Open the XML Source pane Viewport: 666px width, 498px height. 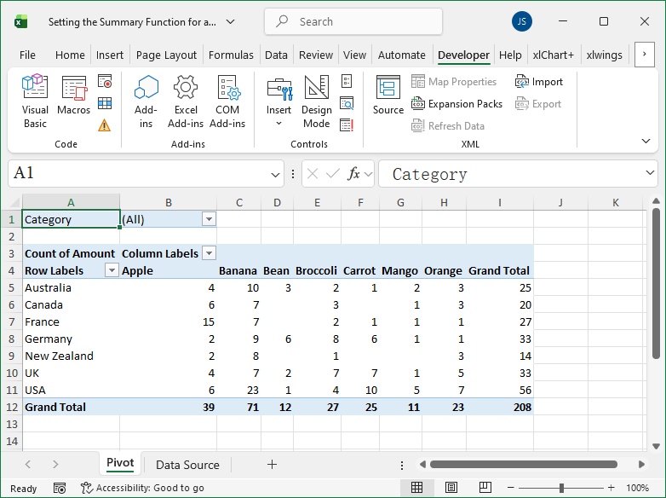pos(388,96)
